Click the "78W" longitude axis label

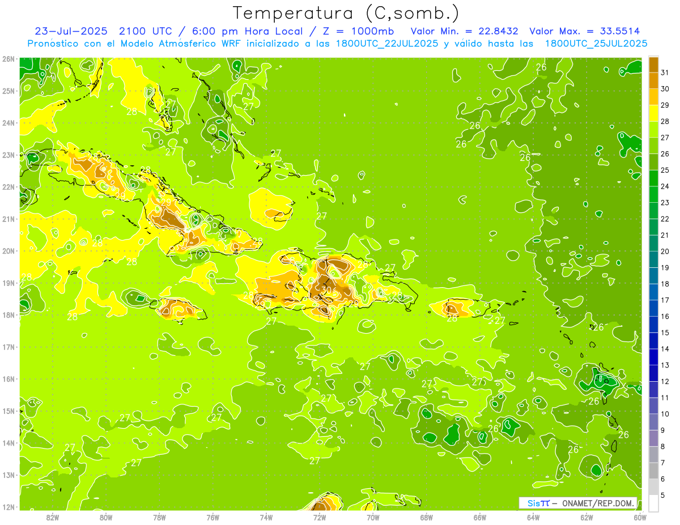(159, 518)
